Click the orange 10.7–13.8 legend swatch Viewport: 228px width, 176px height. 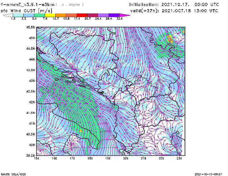61,15
